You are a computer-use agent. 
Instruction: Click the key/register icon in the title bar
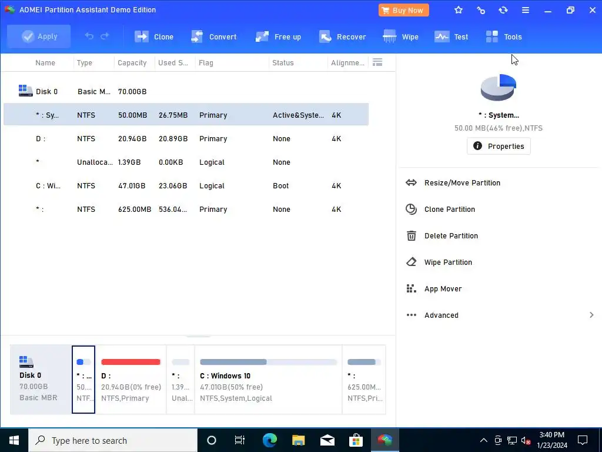(x=481, y=11)
